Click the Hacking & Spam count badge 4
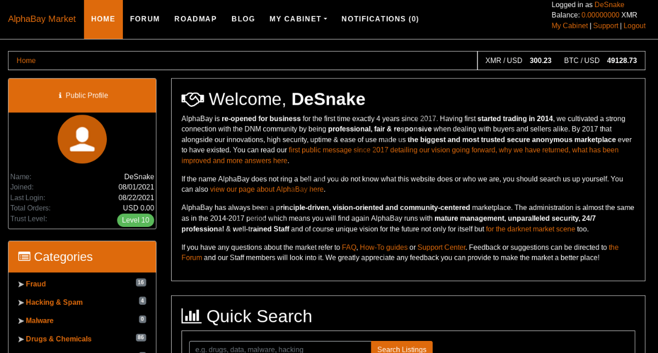658x353 pixels. click(143, 300)
